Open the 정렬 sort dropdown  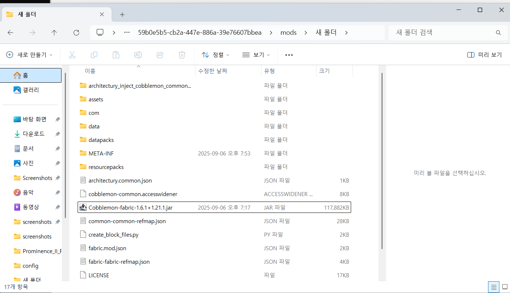point(216,55)
